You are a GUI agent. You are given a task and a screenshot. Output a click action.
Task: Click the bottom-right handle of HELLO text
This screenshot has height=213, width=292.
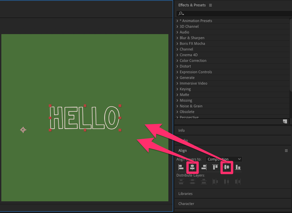[x=120, y=130]
